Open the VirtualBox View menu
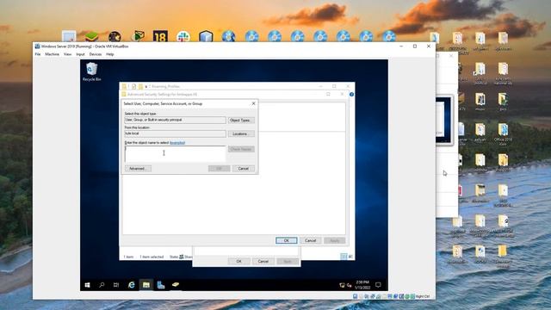Screen dimensions: 551x310 (67, 54)
